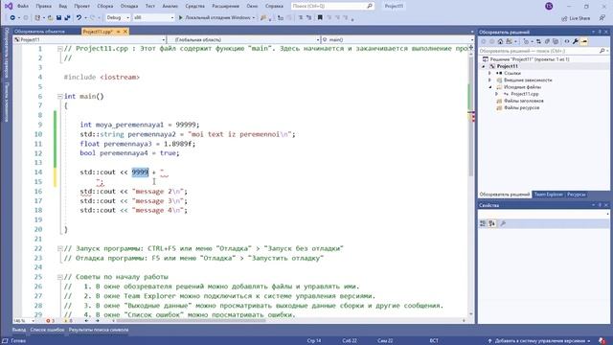The image size is (613, 345).
Task: Click Добавить в систему управления версиями
Action: pyautogui.click(x=539, y=341)
